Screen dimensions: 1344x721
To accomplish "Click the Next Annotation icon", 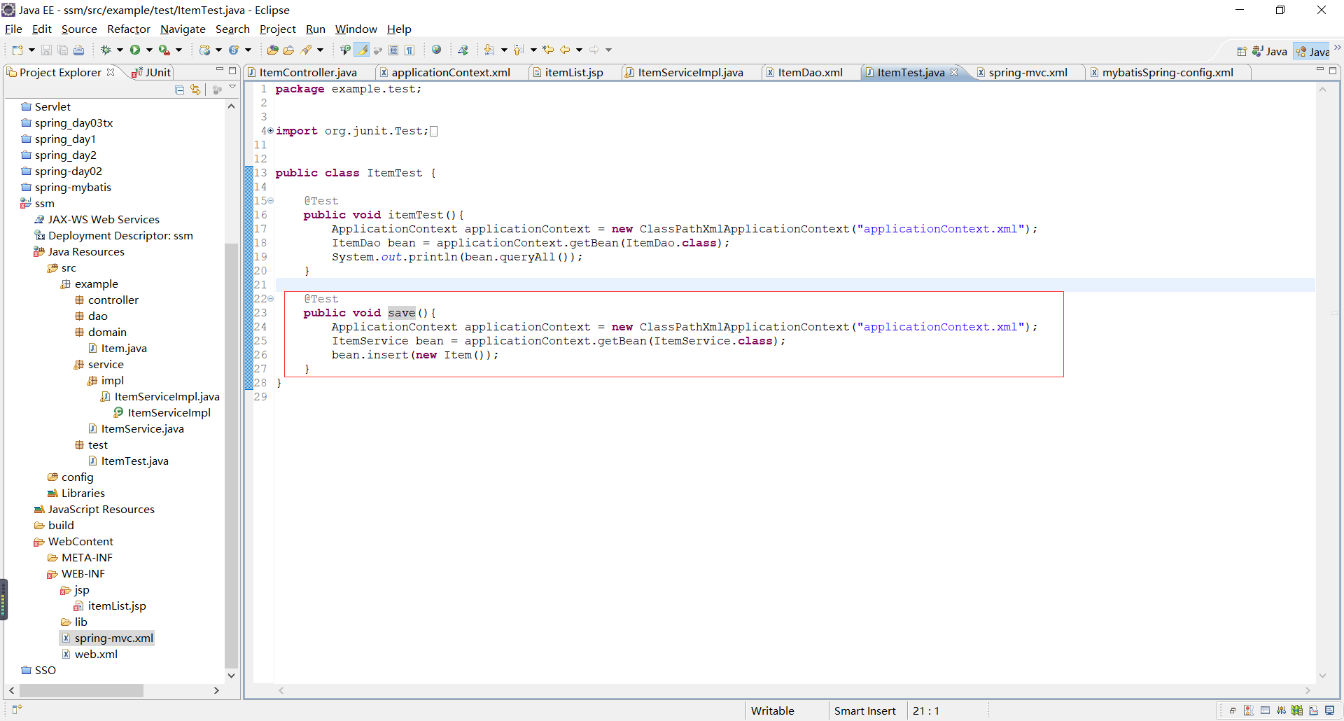I will (489, 50).
